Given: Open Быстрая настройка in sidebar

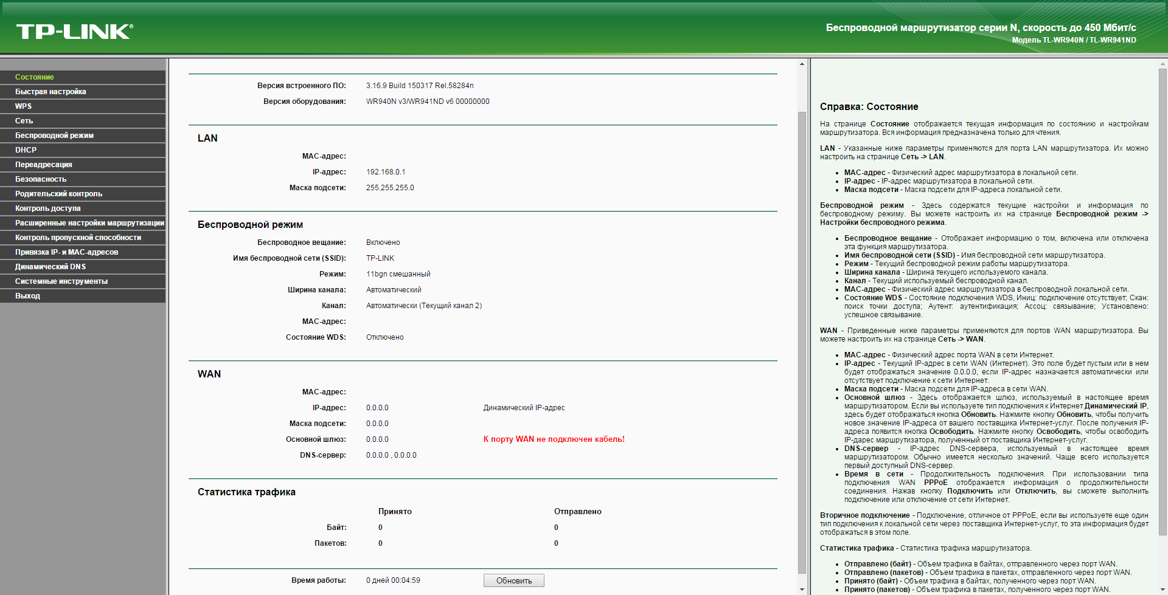Looking at the screenshot, I should pos(83,92).
